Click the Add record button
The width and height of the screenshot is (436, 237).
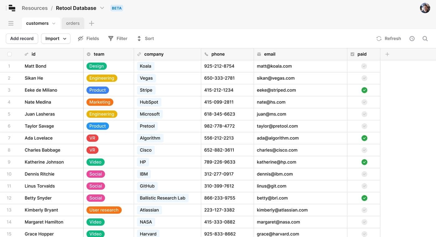click(x=21, y=38)
